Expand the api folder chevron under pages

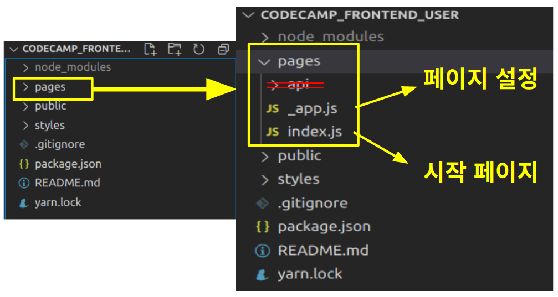pos(274,85)
